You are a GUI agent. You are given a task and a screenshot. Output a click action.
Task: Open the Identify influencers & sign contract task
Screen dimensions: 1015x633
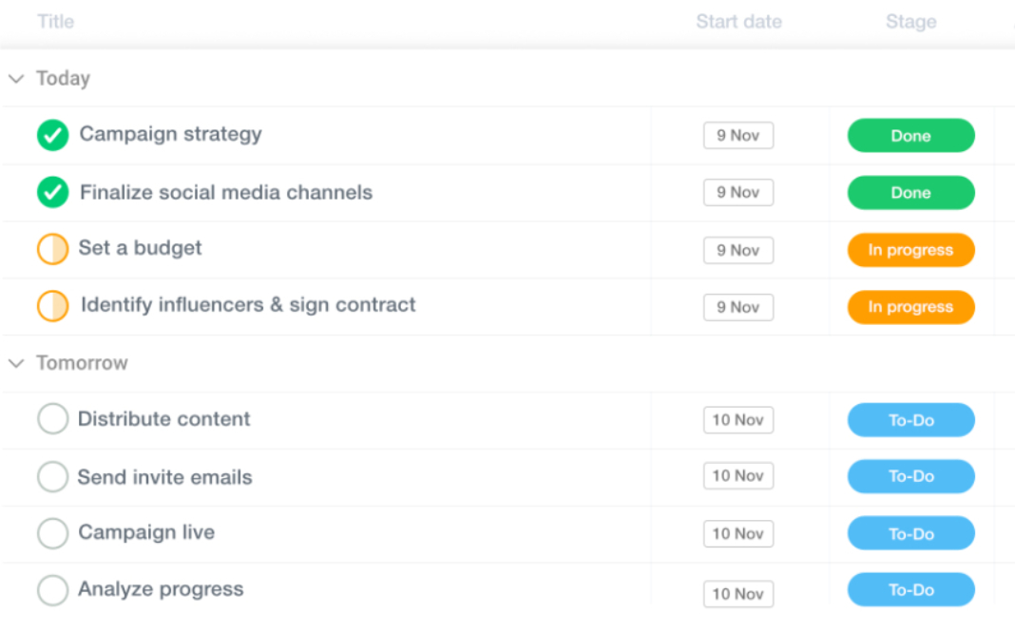(x=248, y=305)
